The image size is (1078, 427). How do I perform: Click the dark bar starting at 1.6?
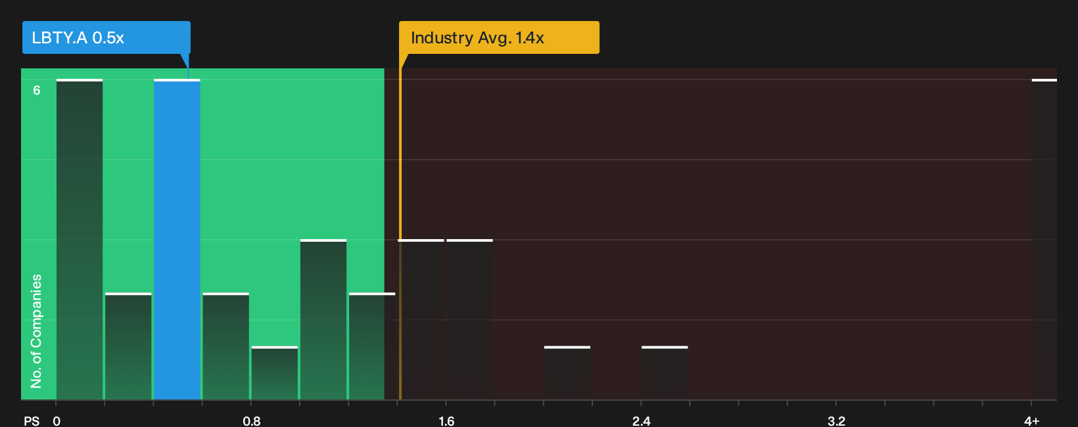470,320
